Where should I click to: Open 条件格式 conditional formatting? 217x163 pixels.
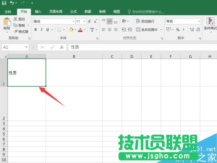point(210,25)
